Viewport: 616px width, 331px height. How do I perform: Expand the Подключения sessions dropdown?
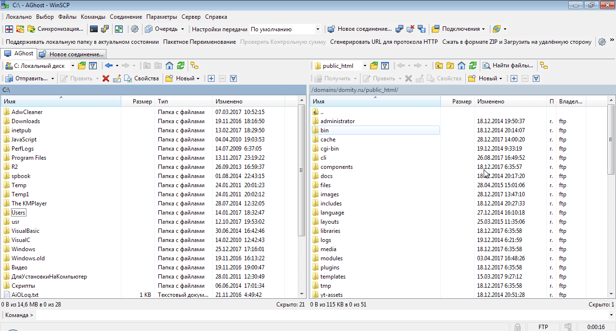coord(483,29)
